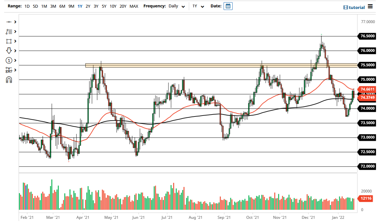Select the rectangle drawing tool
The width and height of the screenshot is (378, 222).
[9, 41]
